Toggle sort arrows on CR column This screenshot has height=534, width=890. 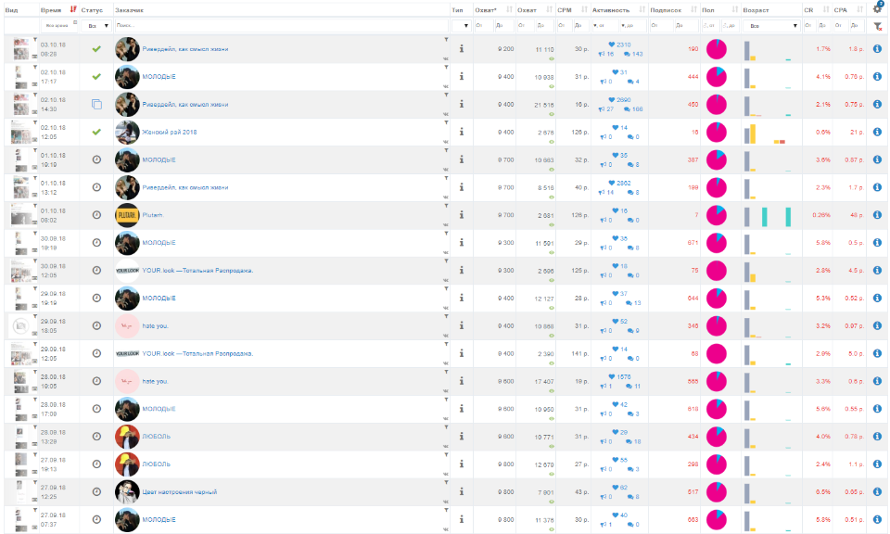pos(826,9)
